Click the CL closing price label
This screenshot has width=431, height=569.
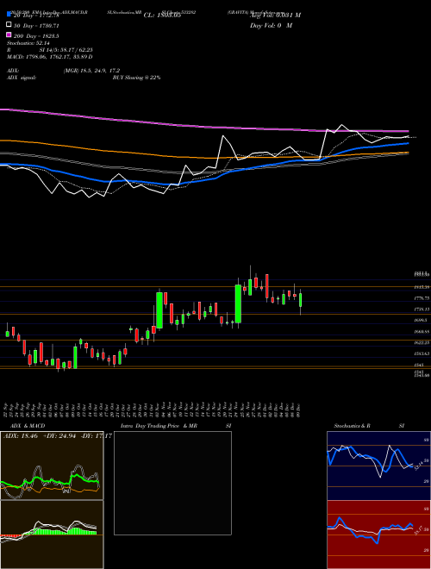pyautogui.click(x=162, y=16)
